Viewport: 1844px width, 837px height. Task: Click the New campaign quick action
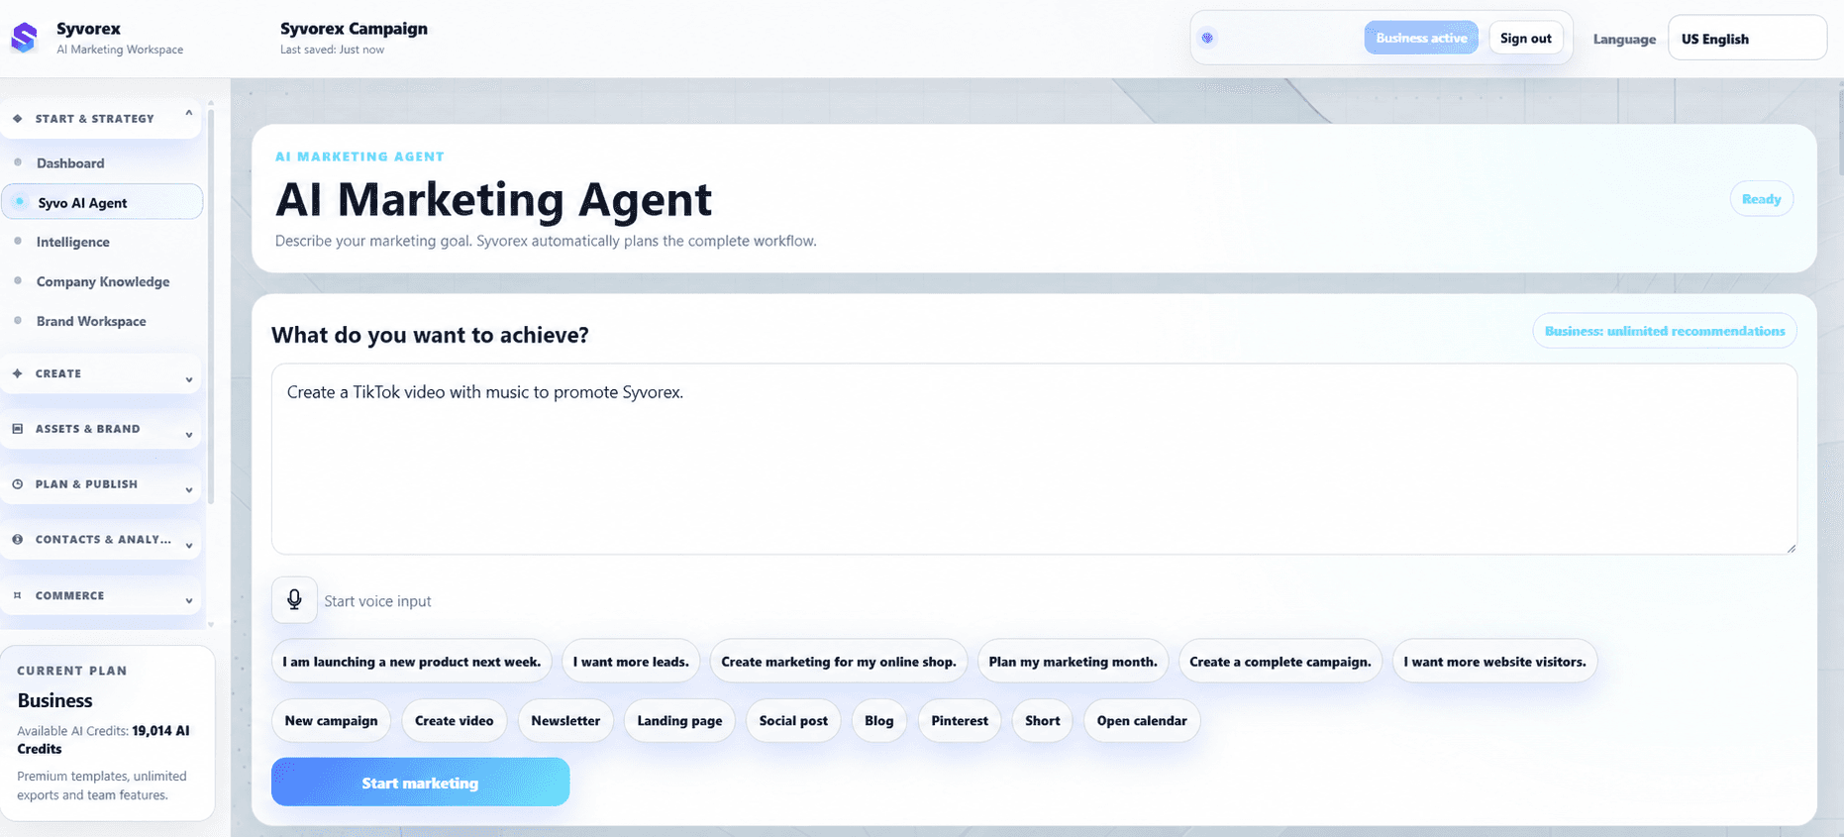click(x=331, y=721)
